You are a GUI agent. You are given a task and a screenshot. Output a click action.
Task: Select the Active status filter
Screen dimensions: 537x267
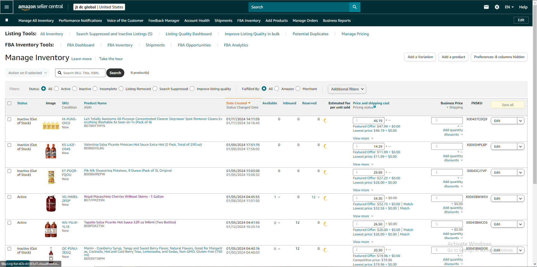pyautogui.click(x=57, y=89)
